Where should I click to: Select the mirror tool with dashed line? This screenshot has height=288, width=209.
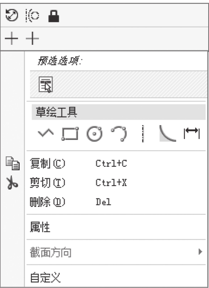[x=32, y=15]
